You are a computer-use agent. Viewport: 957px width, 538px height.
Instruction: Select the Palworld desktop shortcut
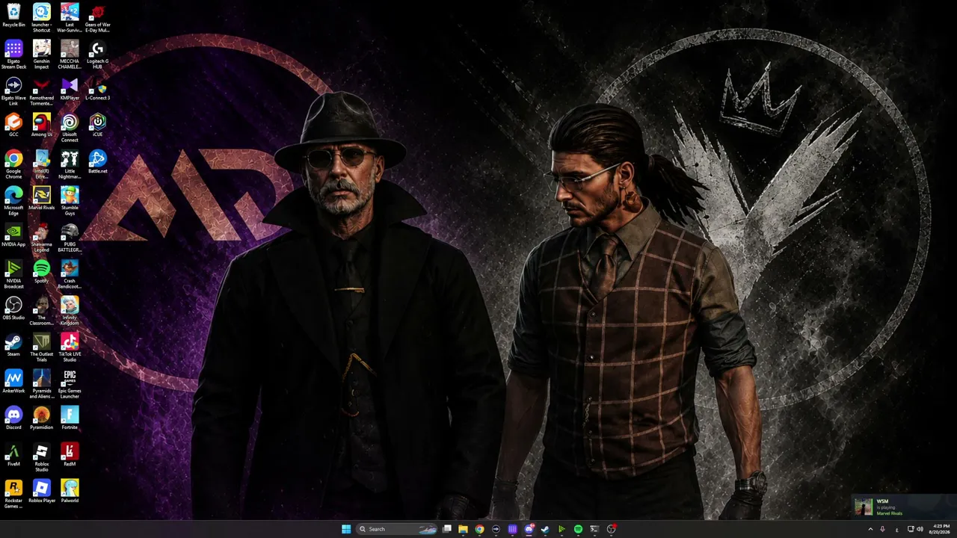coord(70,492)
